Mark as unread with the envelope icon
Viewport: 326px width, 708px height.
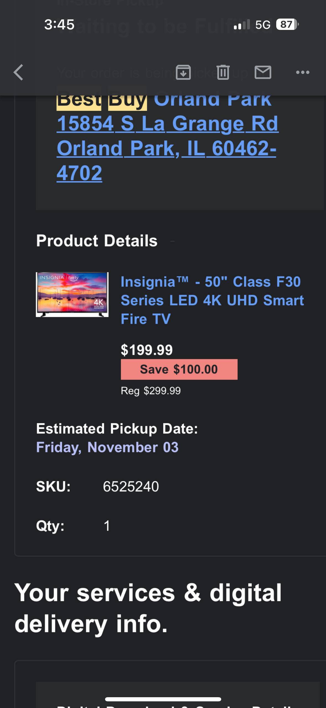263,72
